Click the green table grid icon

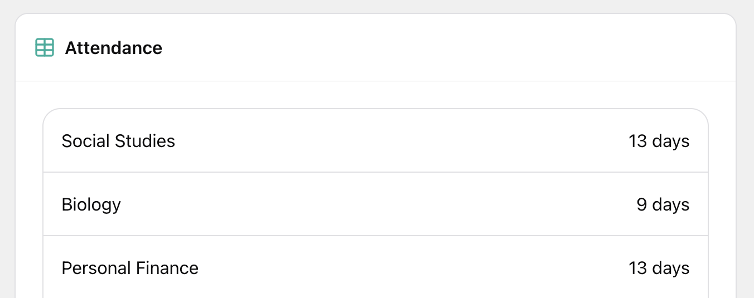click(x=45, y=47)
